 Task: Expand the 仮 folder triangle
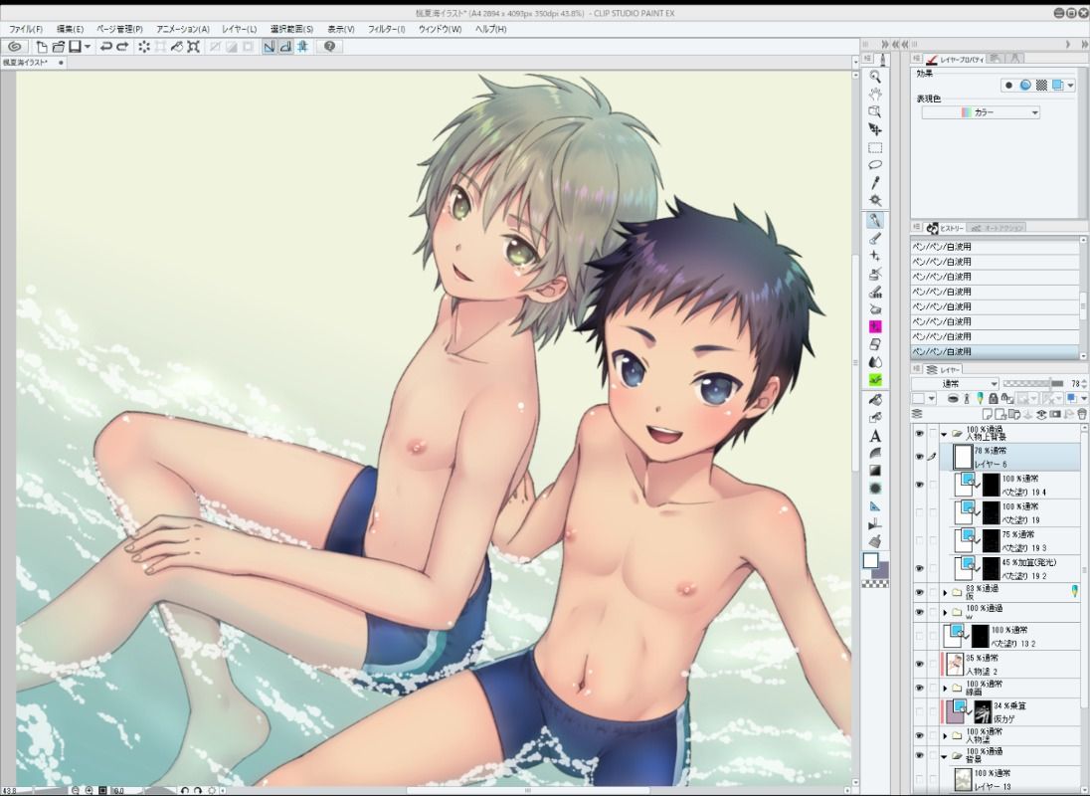tap(945, 593)
